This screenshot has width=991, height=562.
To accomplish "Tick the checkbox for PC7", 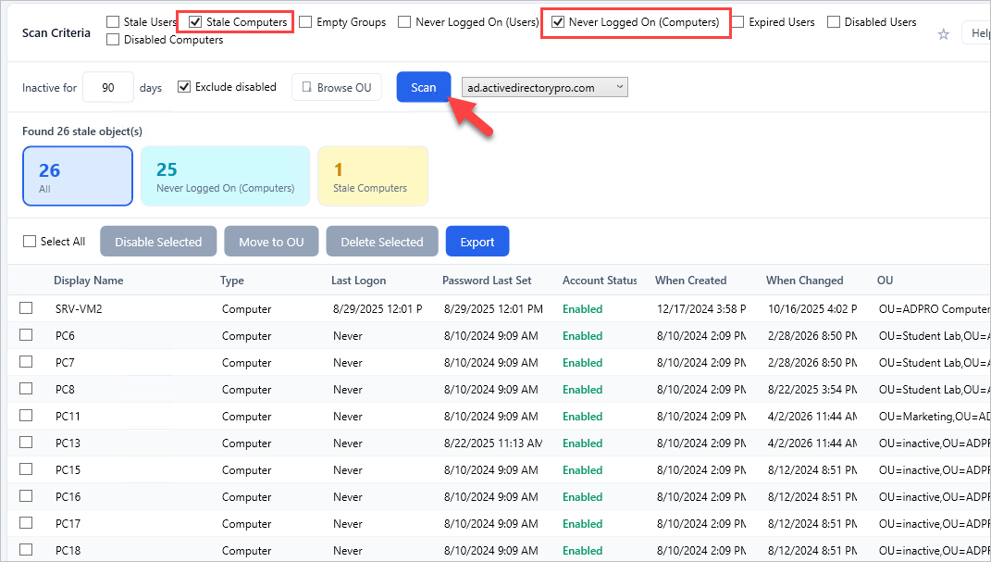I will (26, 362).
